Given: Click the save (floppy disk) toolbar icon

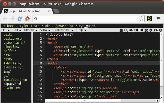Looking at the screenshot, I should (121, 30).
